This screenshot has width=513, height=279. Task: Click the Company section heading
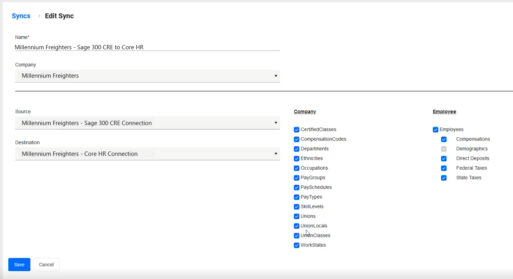(x=305, y=112)
